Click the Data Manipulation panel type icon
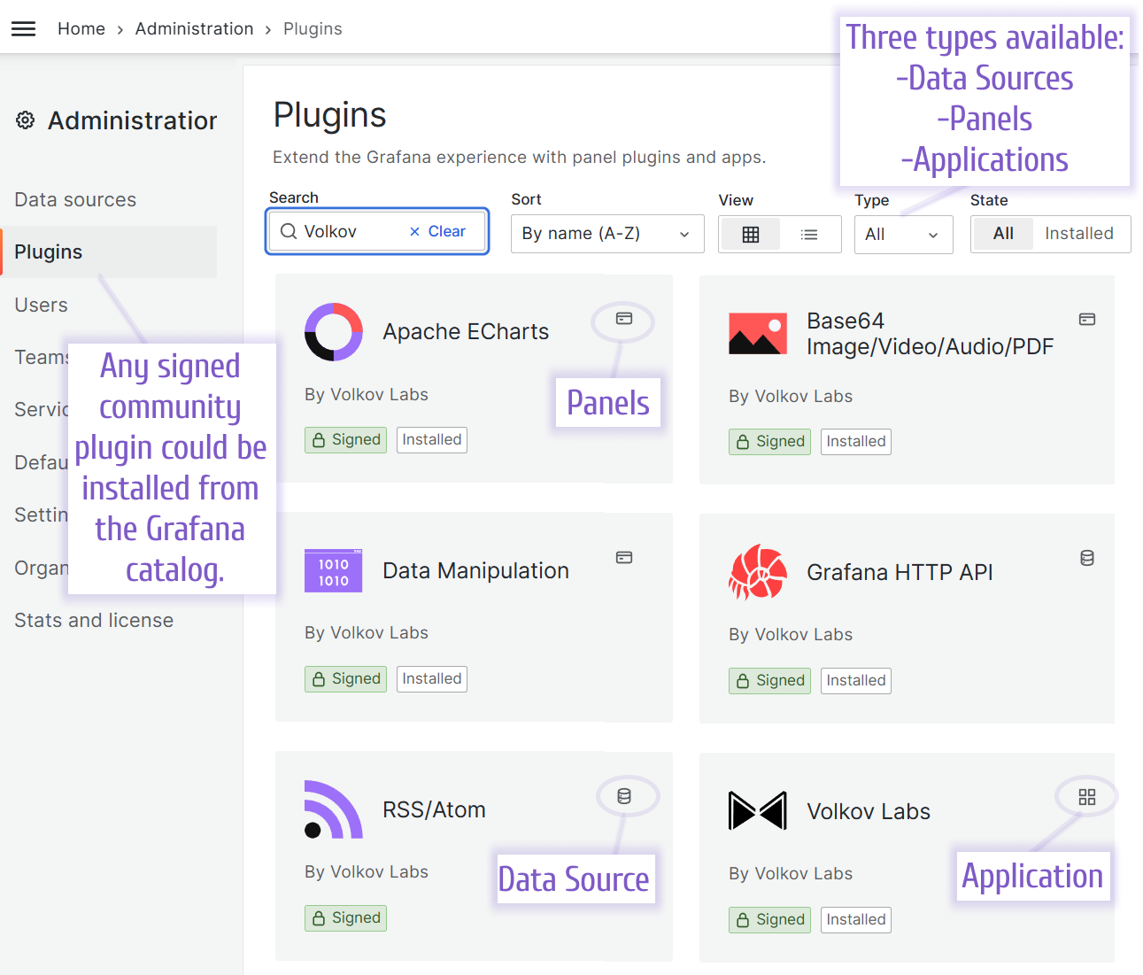1143x975 pixels. 624,558
